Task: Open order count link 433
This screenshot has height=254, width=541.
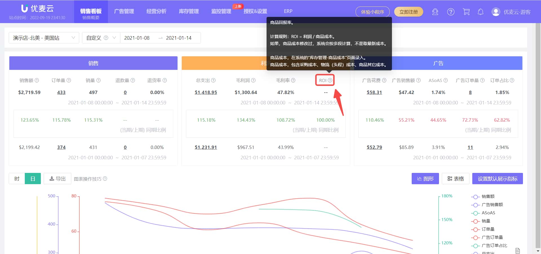Action: 61,92
